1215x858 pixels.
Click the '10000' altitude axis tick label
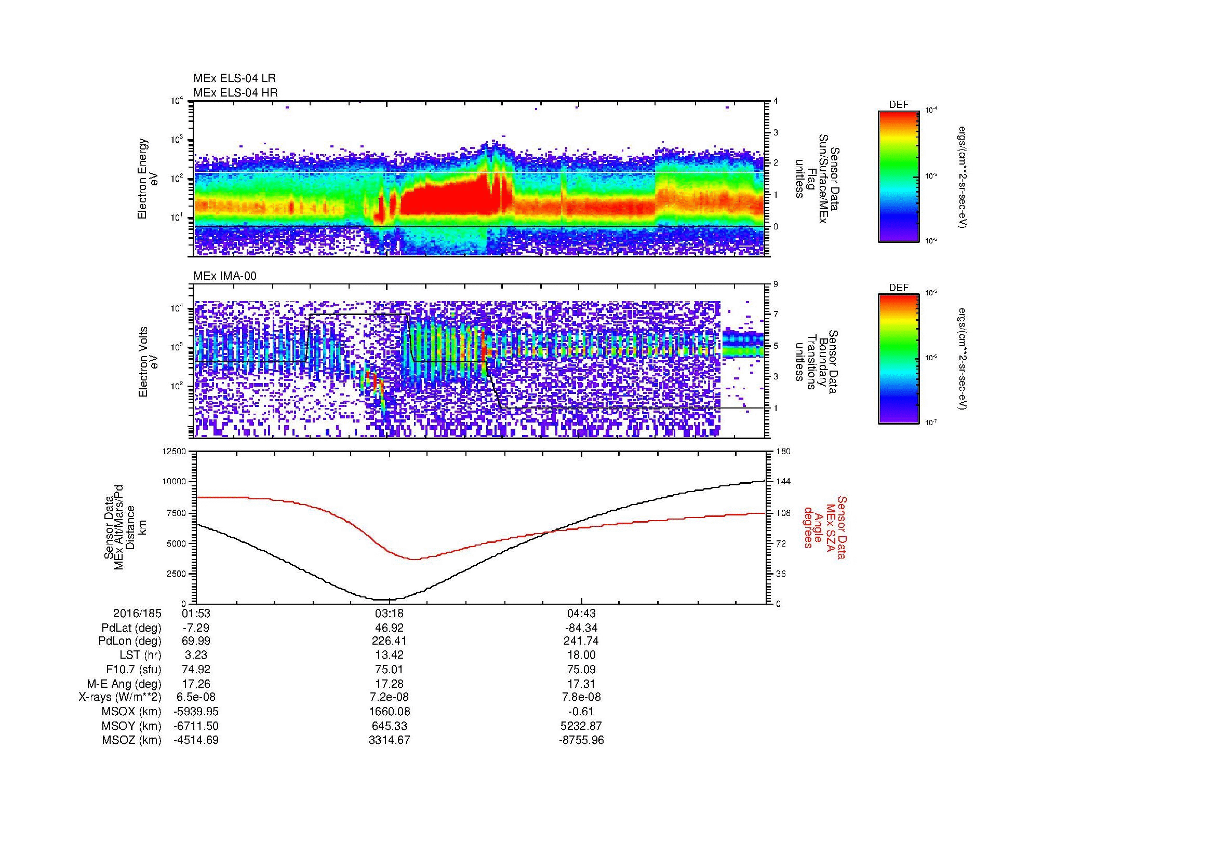tap(174, 482)
